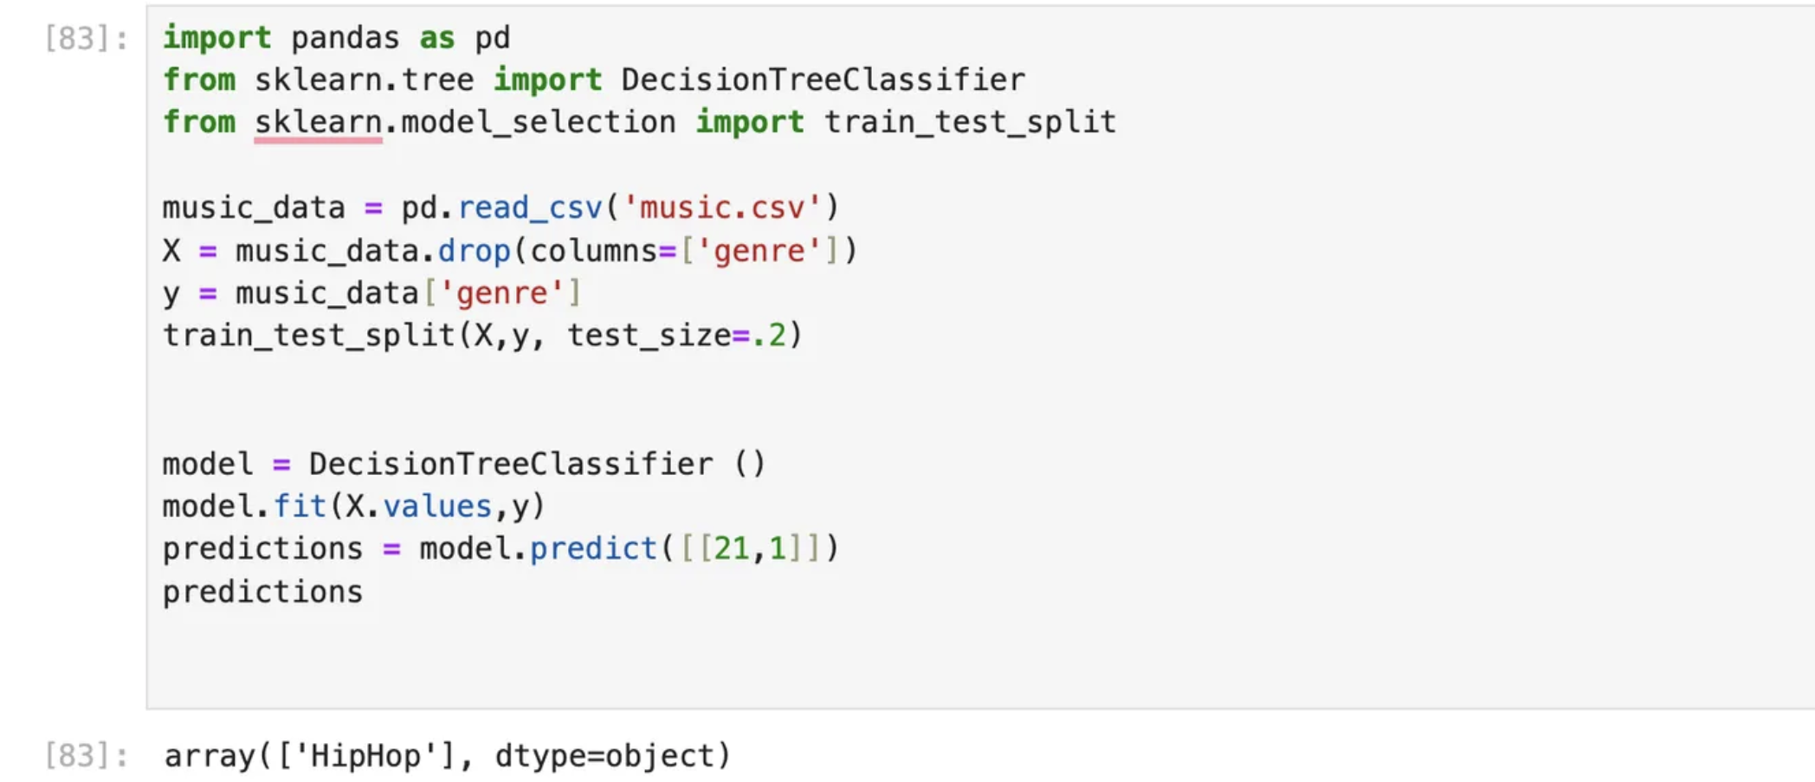Click the model = DecisionTreeClassifier () line

(464, 465)
